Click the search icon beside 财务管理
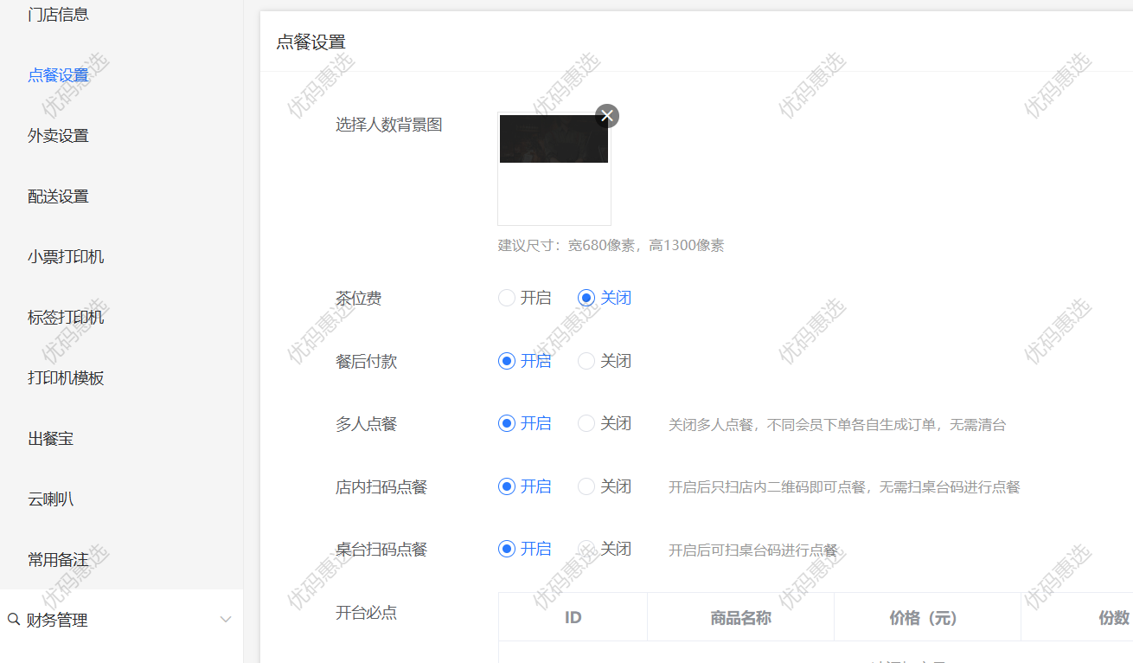 tap(14, 620)
